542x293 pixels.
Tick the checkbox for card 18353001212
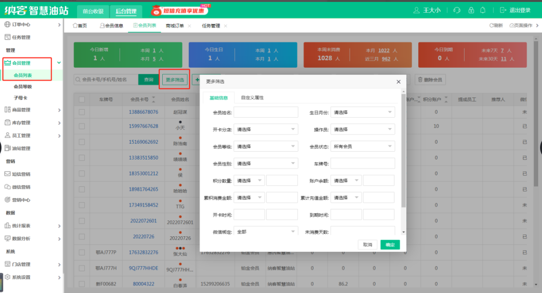coord(82,173)
